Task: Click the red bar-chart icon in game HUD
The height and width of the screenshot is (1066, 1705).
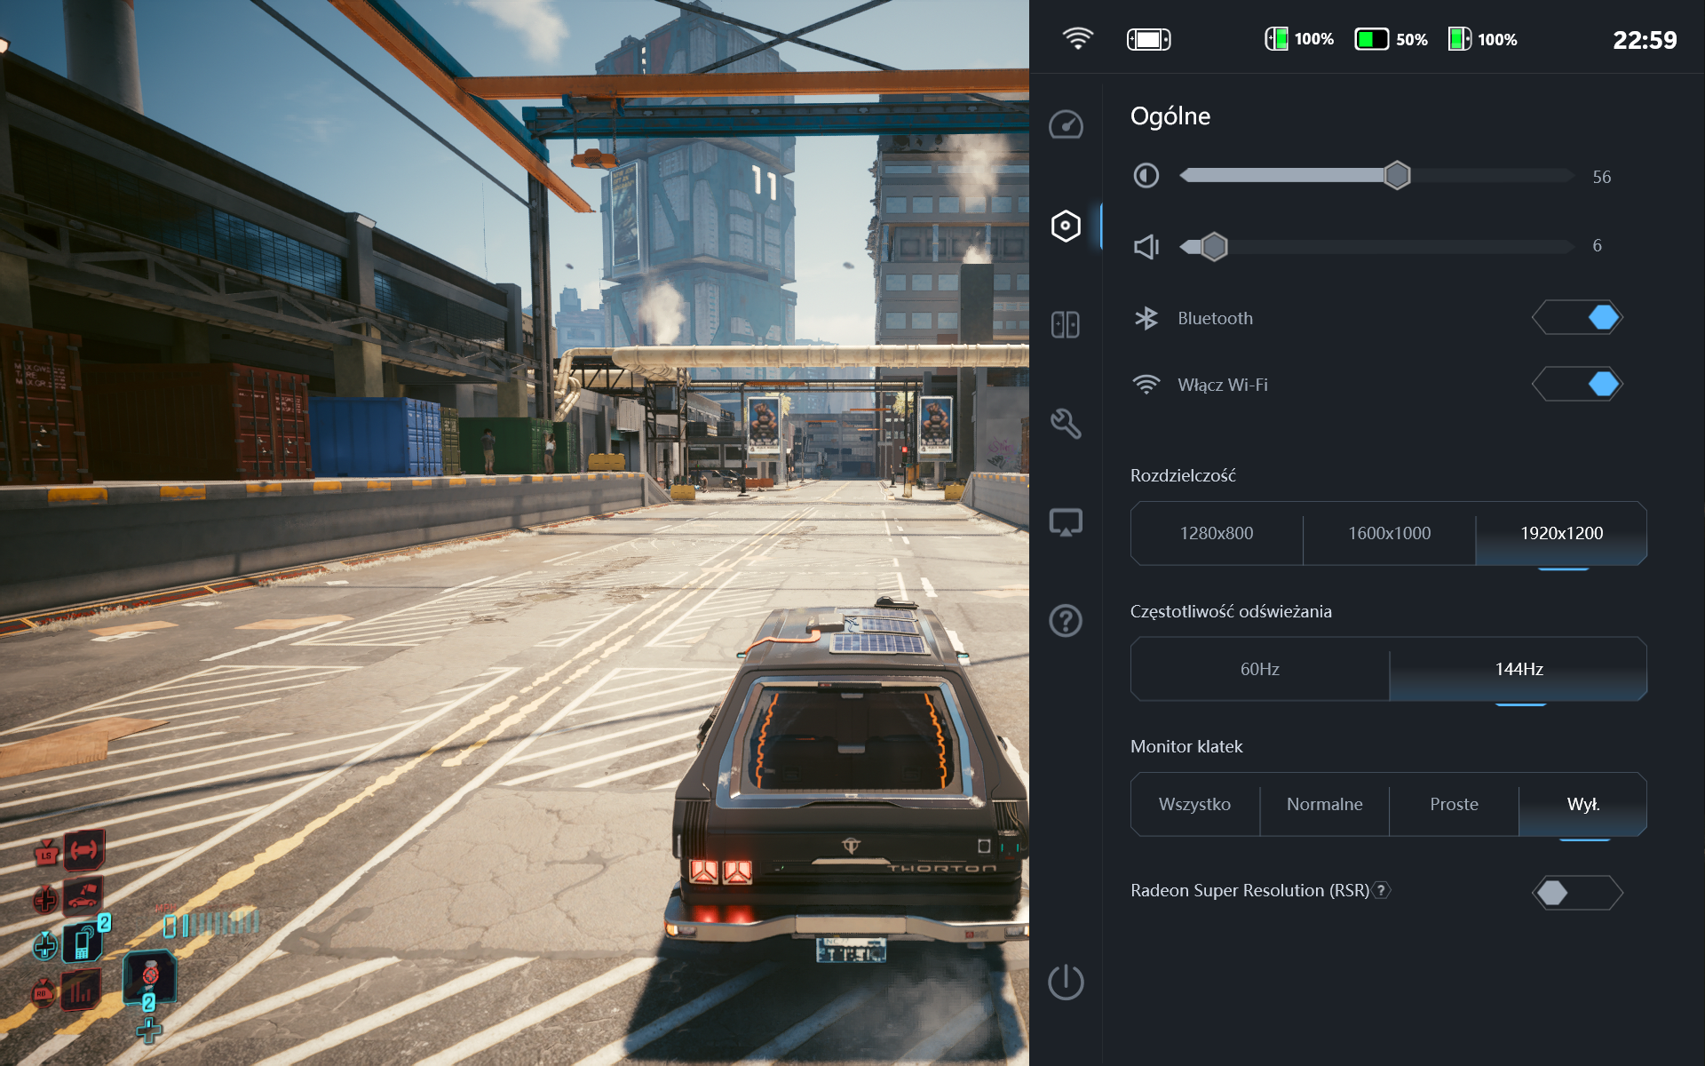Action: coord(80,990)
